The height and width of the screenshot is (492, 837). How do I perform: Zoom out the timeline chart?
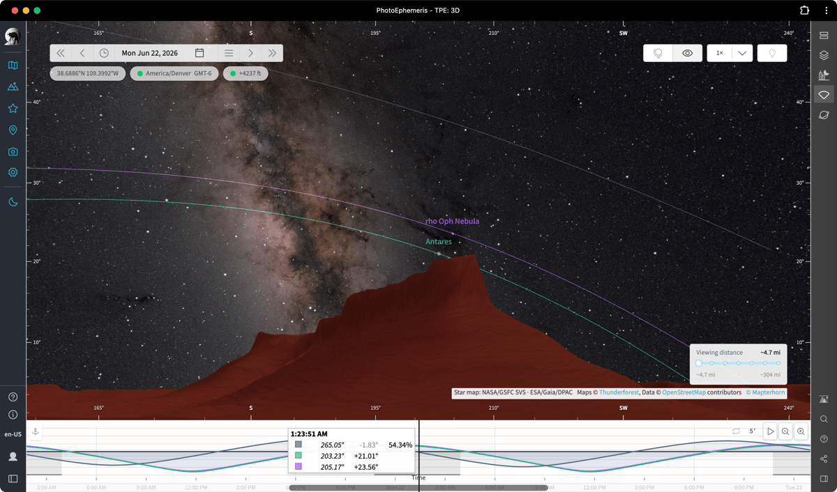point(785,431)
